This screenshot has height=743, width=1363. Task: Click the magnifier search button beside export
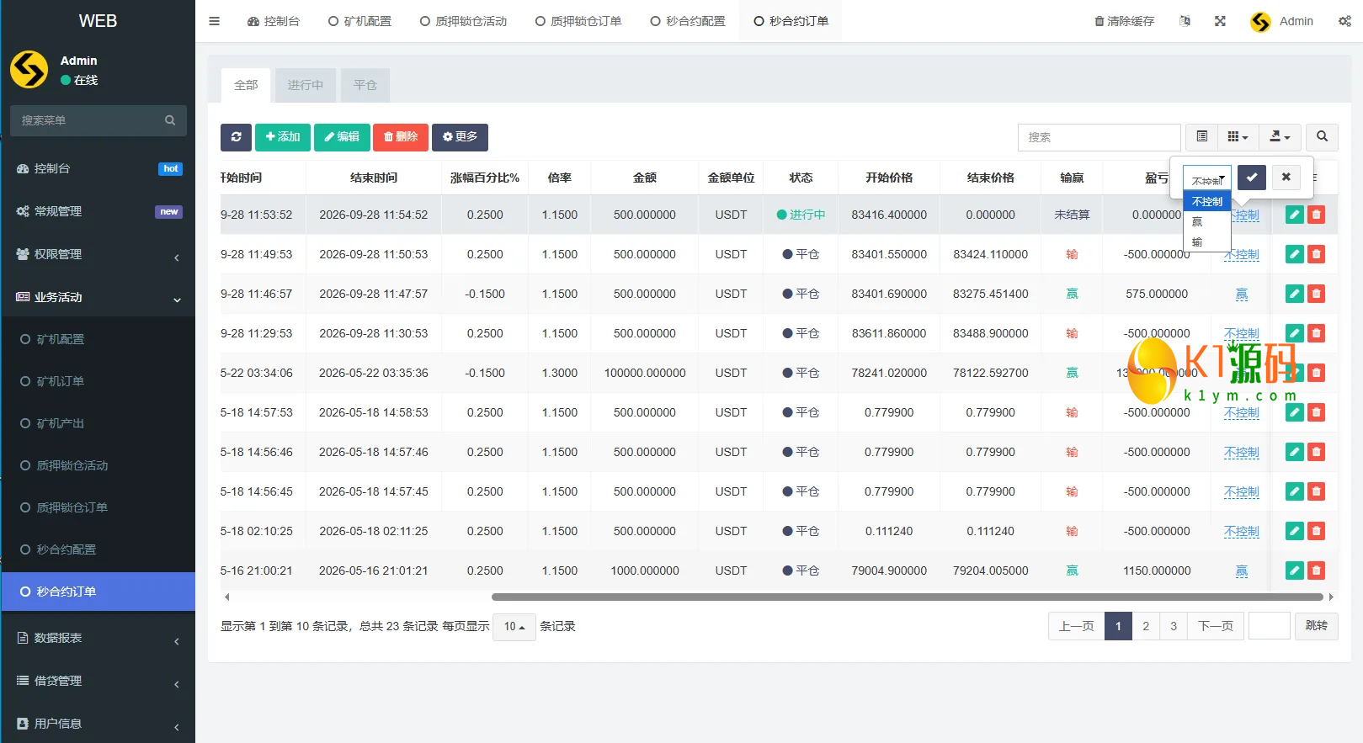click(x=1322, y=136)
